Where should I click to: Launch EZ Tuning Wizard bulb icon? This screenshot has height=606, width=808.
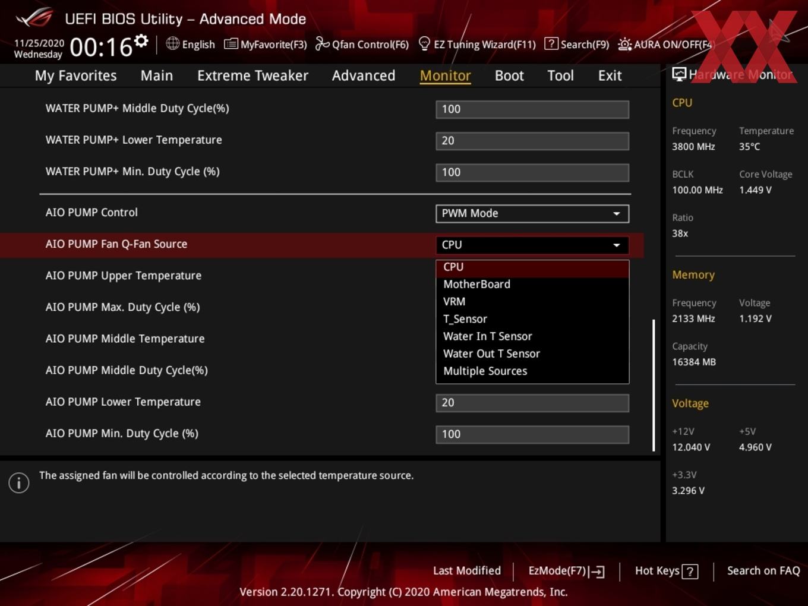tap(424, 44)
